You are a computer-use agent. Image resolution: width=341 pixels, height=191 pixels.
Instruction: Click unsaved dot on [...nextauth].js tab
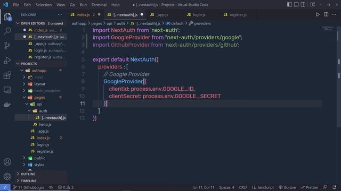click(142, 14)
